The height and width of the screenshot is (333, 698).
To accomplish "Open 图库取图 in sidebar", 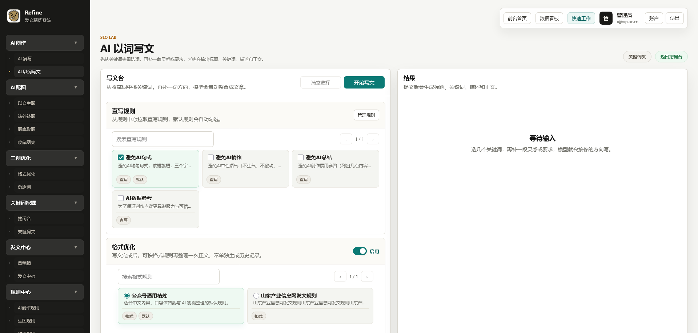I will pyautogui.click(x=49, y=129).
